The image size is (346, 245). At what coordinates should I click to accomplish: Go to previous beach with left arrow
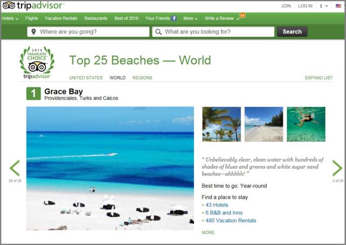[15, 168]
